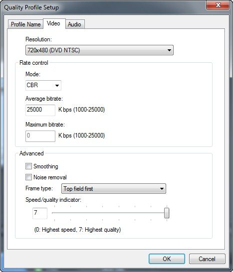This screenshot has width=233, height=272.
Task: Click the Top field first dropdown arrow
Action: coord(162,189)
